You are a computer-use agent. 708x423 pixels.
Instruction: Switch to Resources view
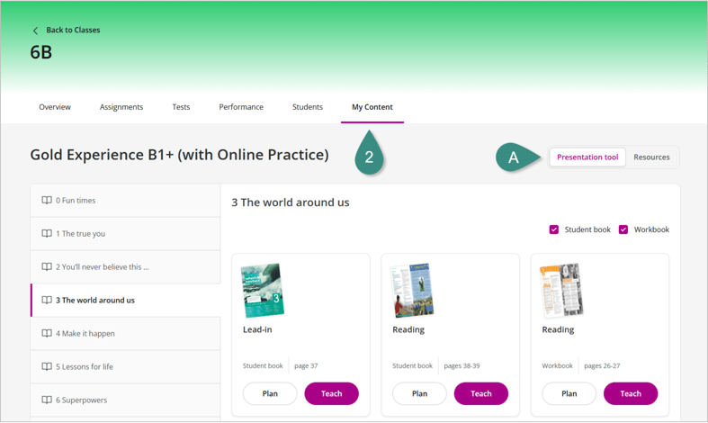point(651,157)
